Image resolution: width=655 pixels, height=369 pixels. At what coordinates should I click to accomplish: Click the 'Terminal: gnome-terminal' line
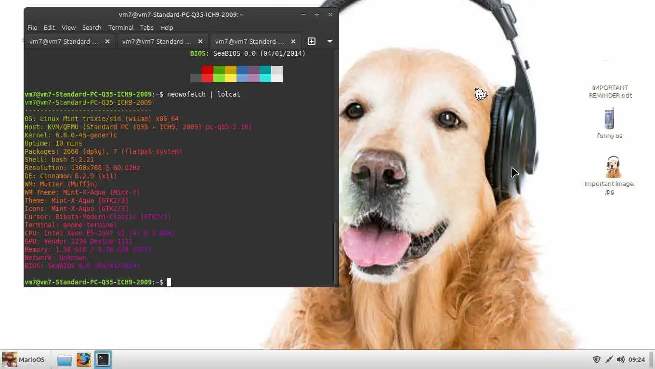pos(71,225)
